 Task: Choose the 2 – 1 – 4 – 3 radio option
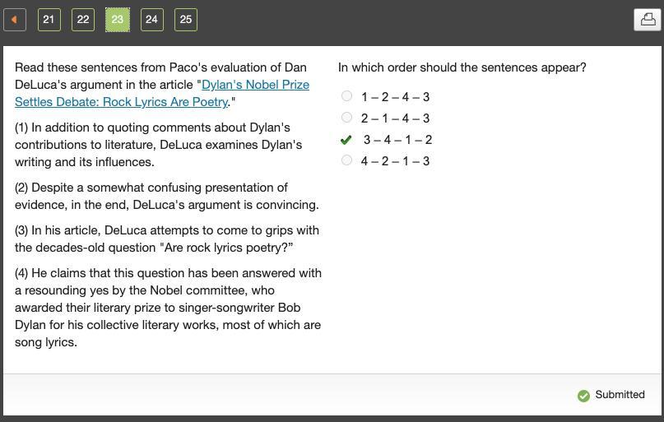point(346,118)
